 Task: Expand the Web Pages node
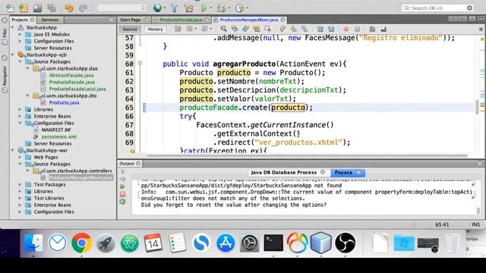20,157
